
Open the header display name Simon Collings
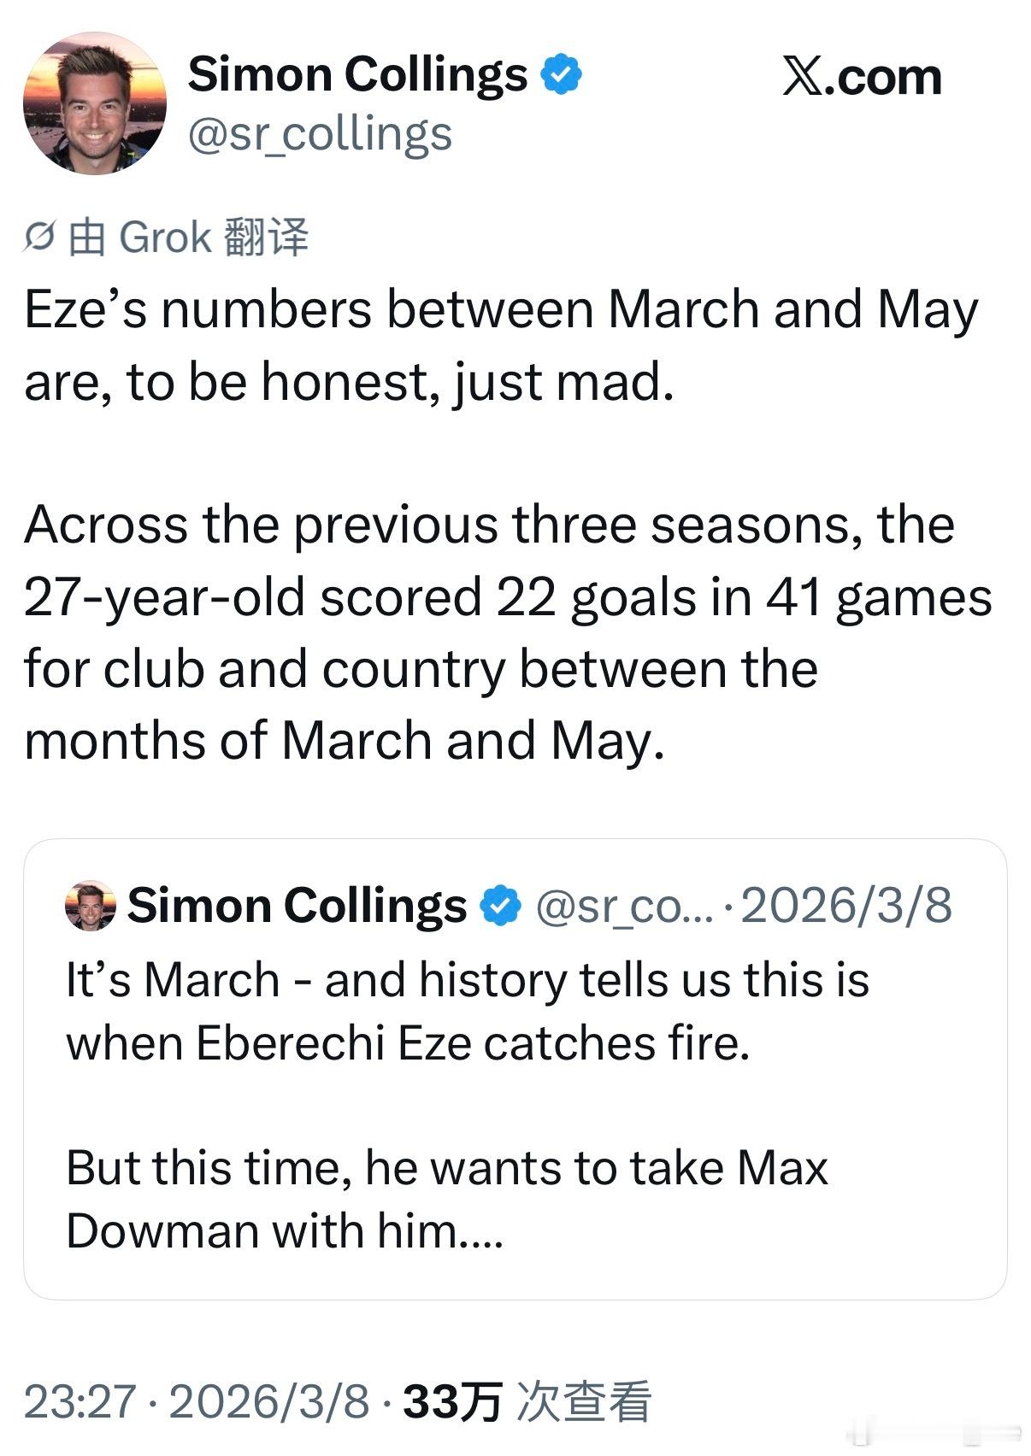(357, 74)
